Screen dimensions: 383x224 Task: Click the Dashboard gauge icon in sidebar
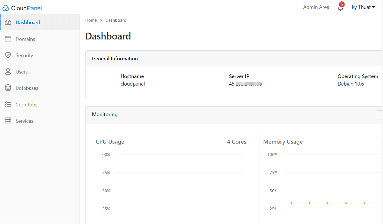pos(8,22)
